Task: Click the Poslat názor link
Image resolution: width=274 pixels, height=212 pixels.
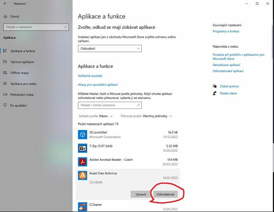Action: [229, 93]
